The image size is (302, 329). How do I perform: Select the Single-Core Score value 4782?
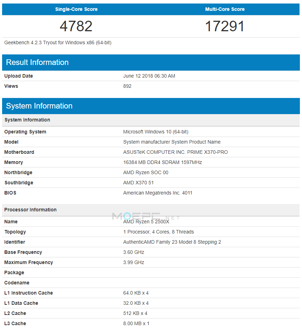76,26
